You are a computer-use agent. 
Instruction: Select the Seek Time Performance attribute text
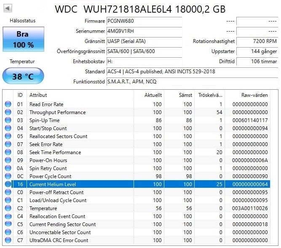55,152
